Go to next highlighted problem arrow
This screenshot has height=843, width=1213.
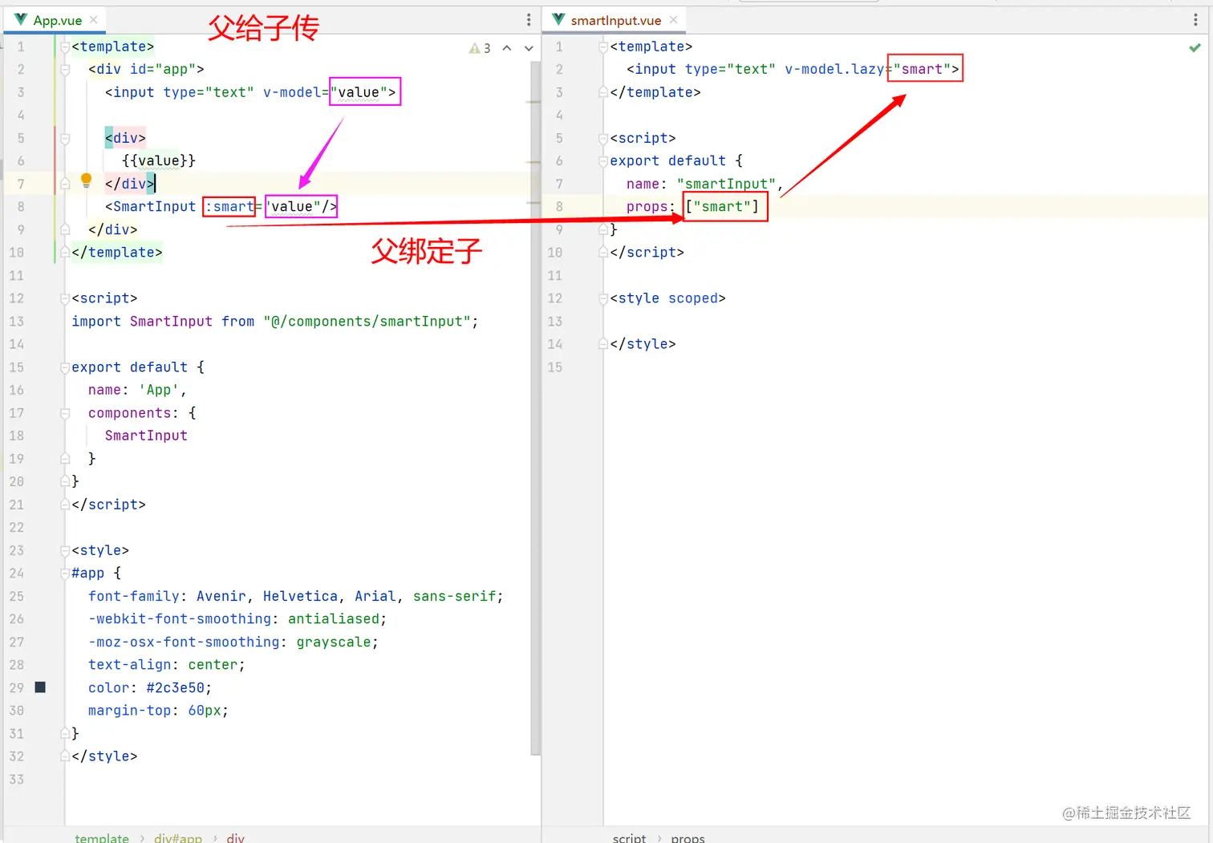click(x=529, y=48)
